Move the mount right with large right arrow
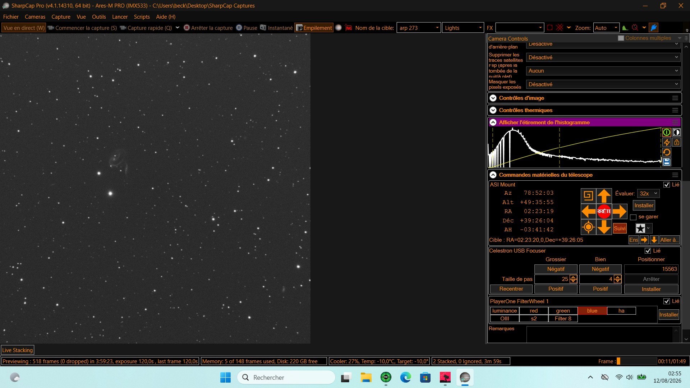690x388 pixels. coord(620,211)
